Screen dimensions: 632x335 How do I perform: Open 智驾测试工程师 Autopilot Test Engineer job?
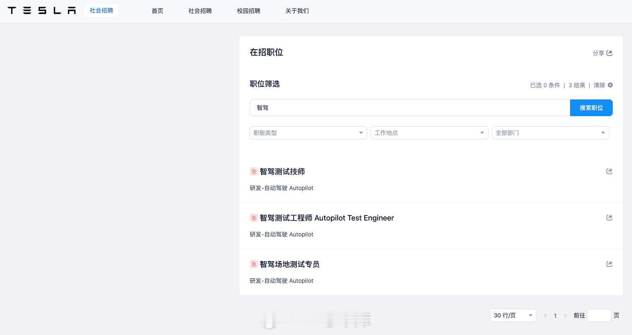[x=327, y=218]
